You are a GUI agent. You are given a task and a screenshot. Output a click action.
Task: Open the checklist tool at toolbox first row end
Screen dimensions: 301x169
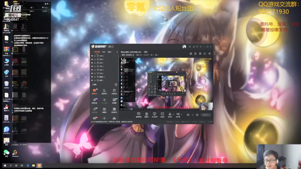pos(114,91)
